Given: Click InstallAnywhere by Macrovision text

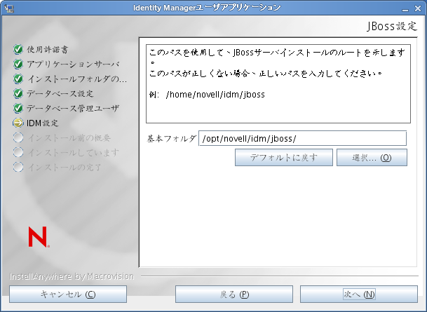Looking at the screenshot, I should pyautogui.click(x=72, y=276).
